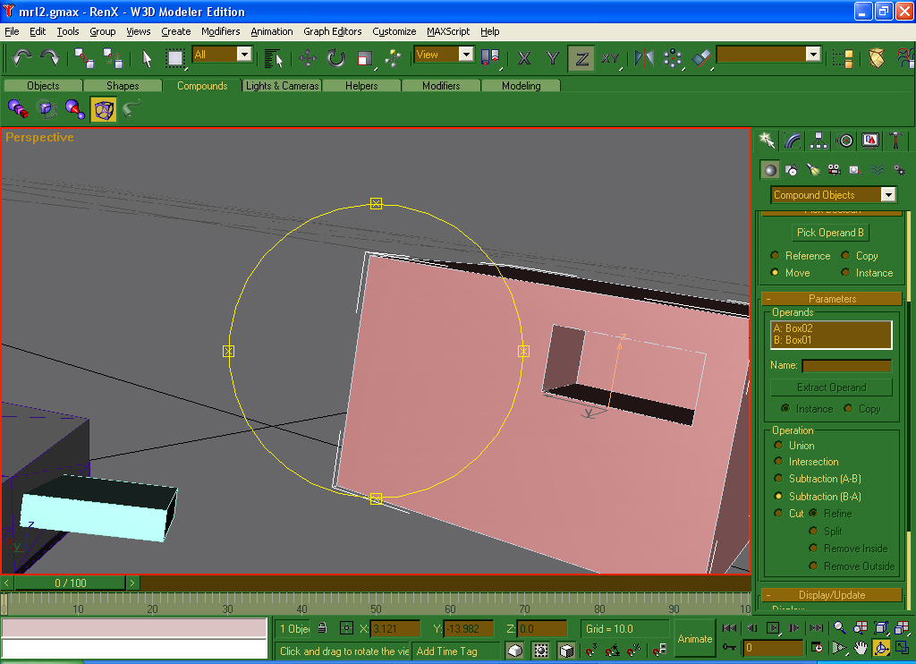Activate the Pan hand viewport tool
Viewport: 916px width, 664px height.
click(861, 647)
